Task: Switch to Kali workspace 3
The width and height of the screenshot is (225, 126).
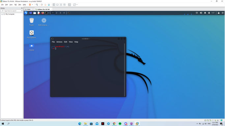Action: click(60, 13)
